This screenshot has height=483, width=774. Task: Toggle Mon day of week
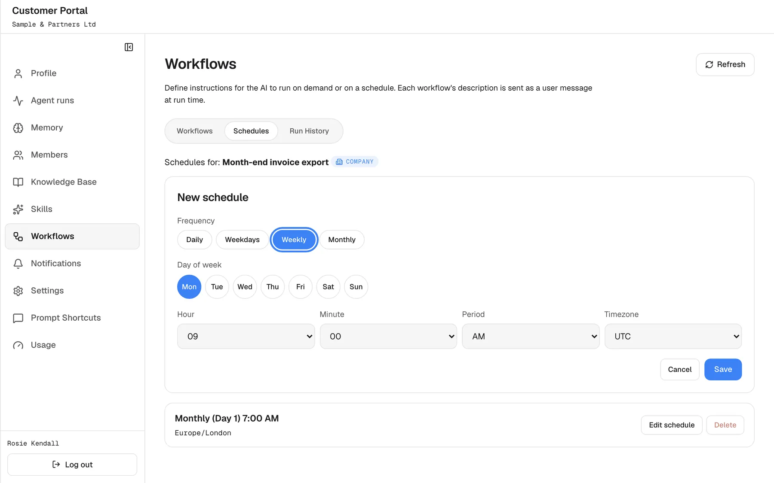point(189,287)
